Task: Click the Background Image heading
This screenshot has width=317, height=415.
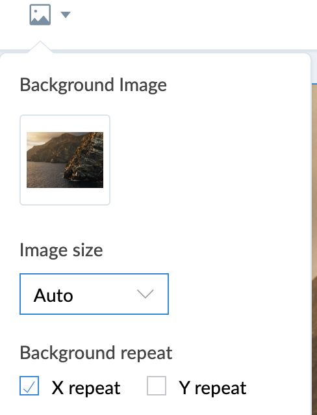Action: [x=94, y=85]
